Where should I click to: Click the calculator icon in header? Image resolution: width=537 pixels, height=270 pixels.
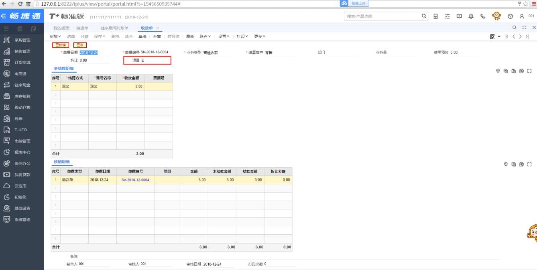pyautogui.click(x=436, y=16)
